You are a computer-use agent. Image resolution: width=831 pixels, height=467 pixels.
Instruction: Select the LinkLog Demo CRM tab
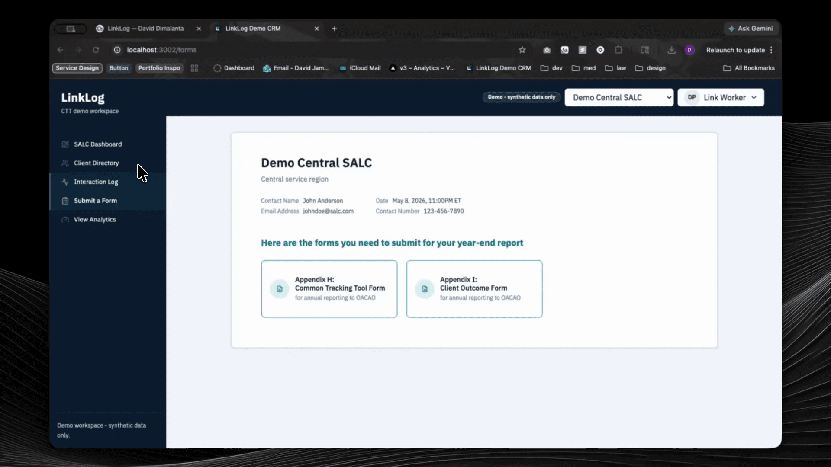[x=253, y=29]
